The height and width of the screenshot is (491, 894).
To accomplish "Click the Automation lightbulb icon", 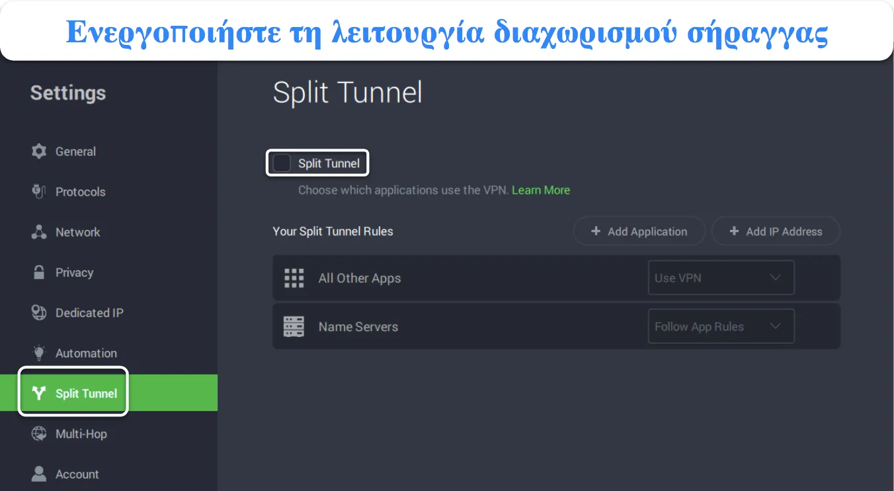I will click(x=39, y=353).
